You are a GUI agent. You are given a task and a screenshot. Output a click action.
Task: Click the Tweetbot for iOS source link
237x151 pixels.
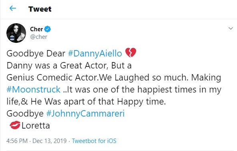pyautogui.click(x=94, y=141)
